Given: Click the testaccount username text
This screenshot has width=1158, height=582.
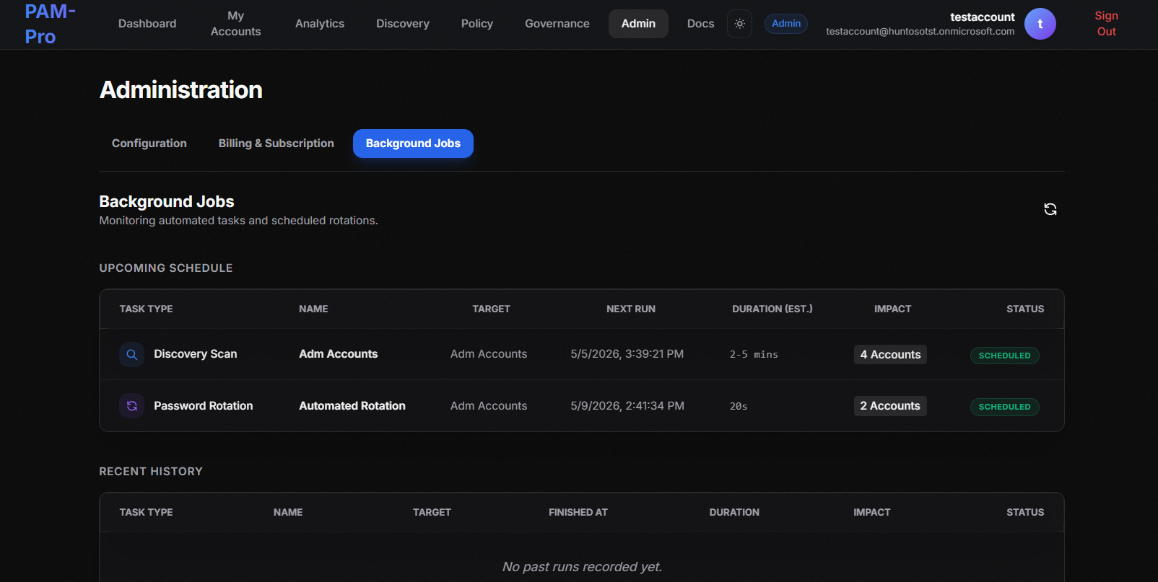Looking at the screenshot, I should (x=983, y=17).
